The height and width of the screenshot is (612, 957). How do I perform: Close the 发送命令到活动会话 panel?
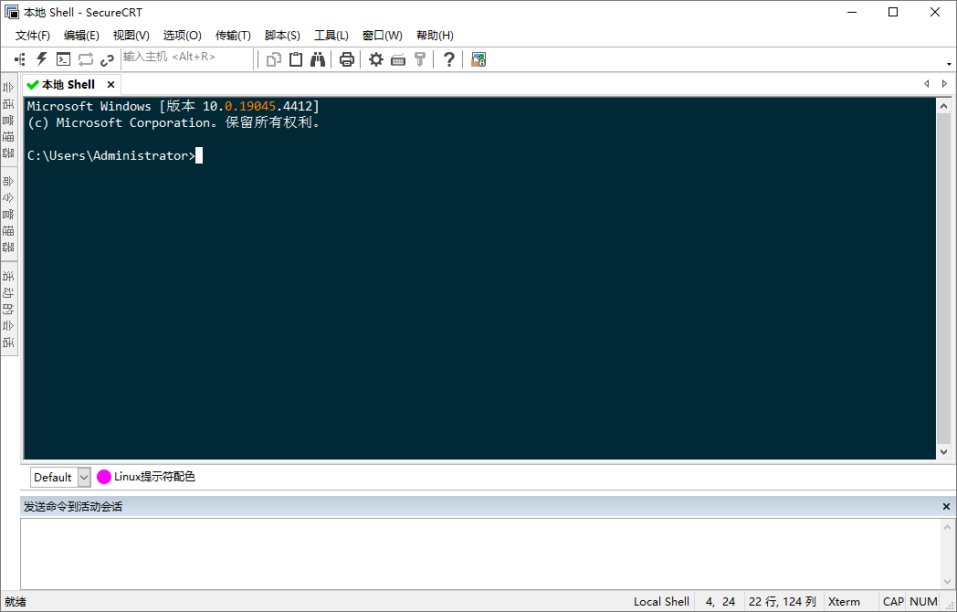coord(946,506)
